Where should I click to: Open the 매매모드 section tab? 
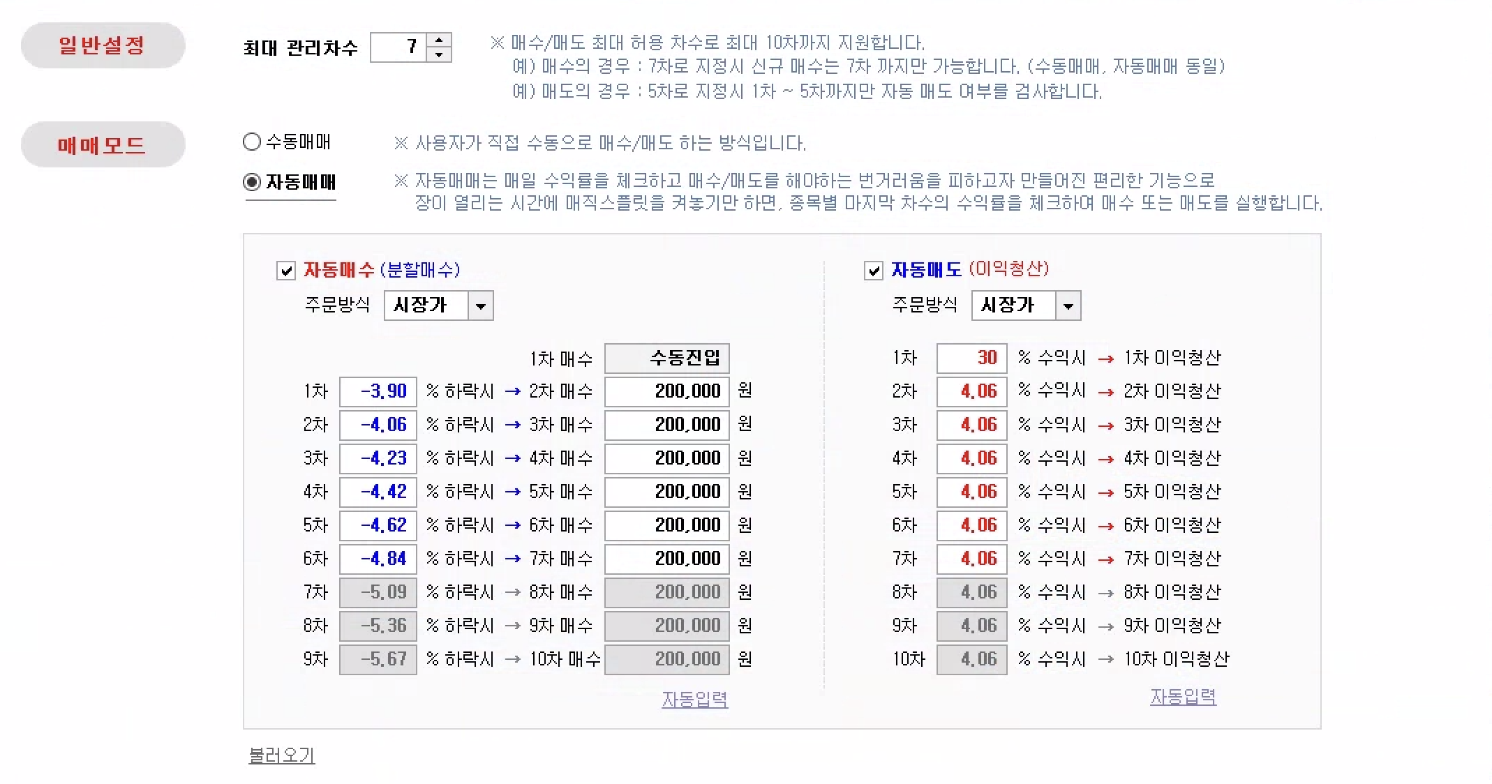pyautogui.click(x=103, y=144)
